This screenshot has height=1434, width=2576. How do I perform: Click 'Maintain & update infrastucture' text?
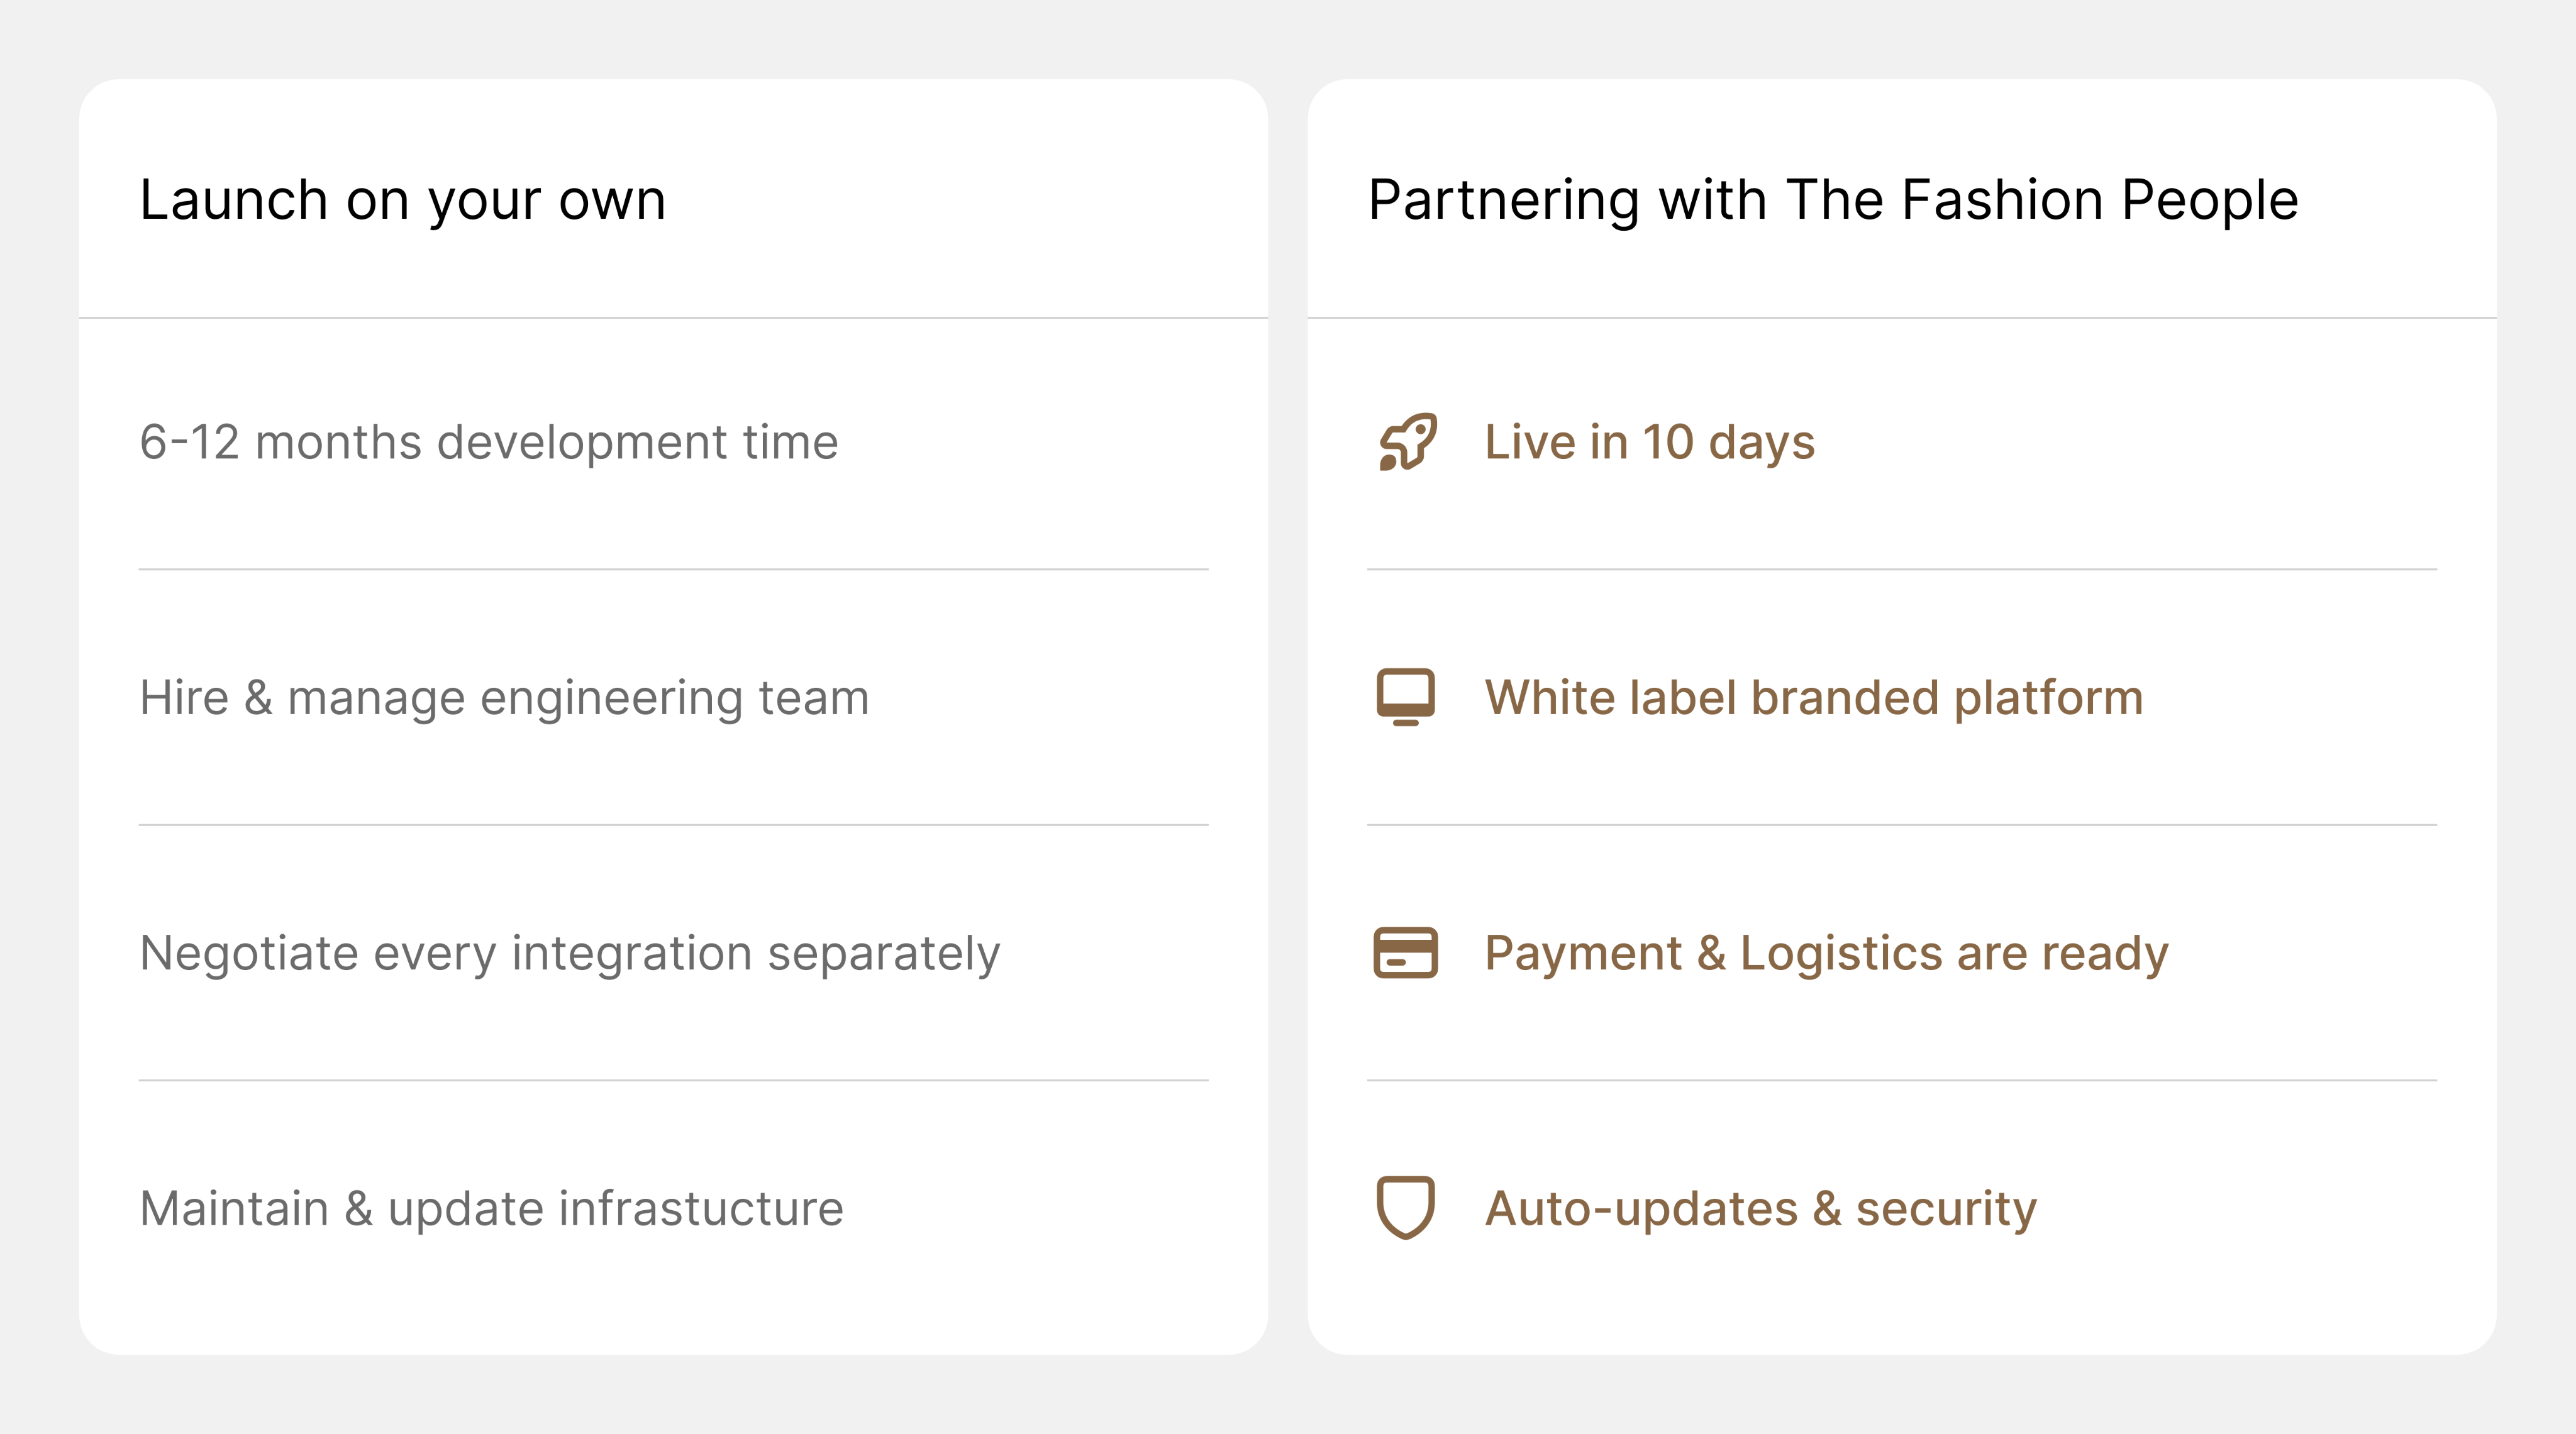coord(491,1208)
